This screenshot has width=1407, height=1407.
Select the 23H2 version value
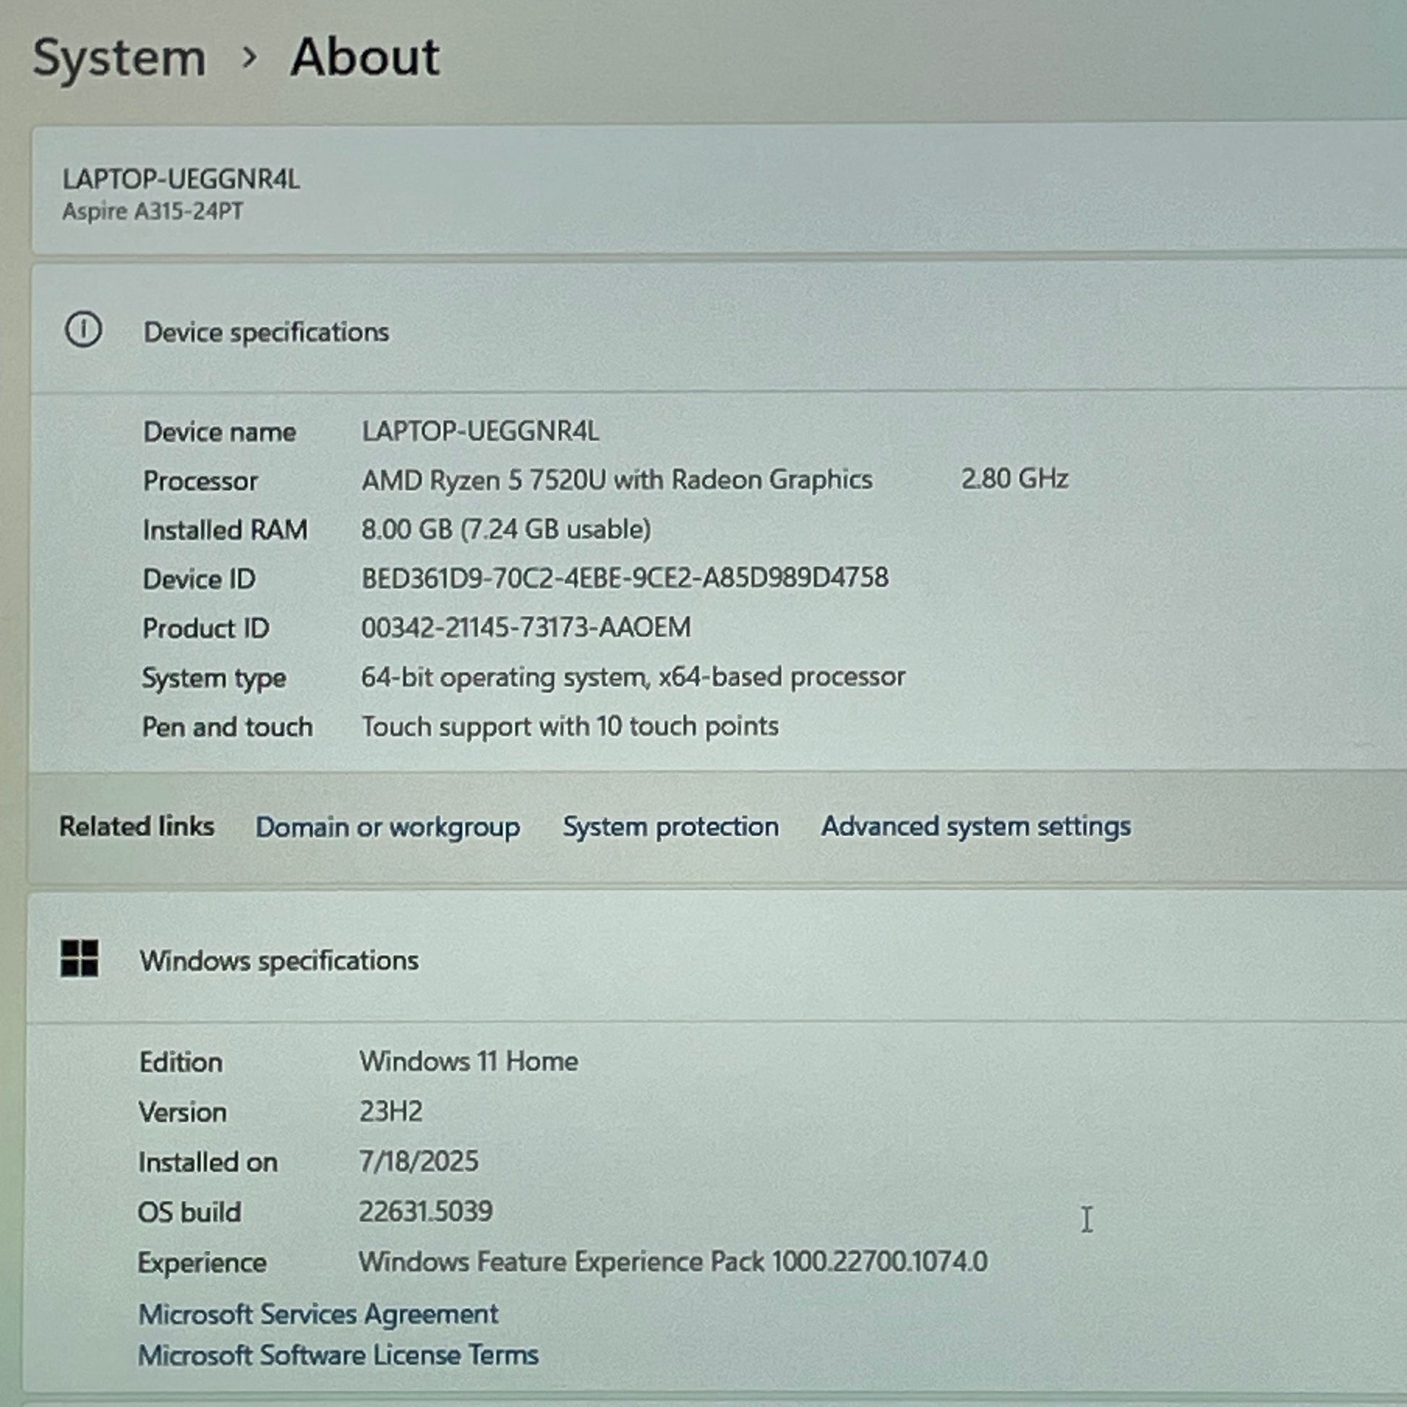click(x=390, y=1112)
